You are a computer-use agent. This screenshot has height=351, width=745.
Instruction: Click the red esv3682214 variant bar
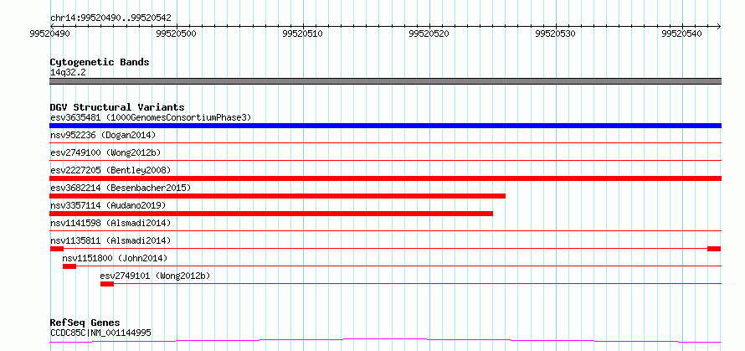pyautogui.click(x=277, y=196)
